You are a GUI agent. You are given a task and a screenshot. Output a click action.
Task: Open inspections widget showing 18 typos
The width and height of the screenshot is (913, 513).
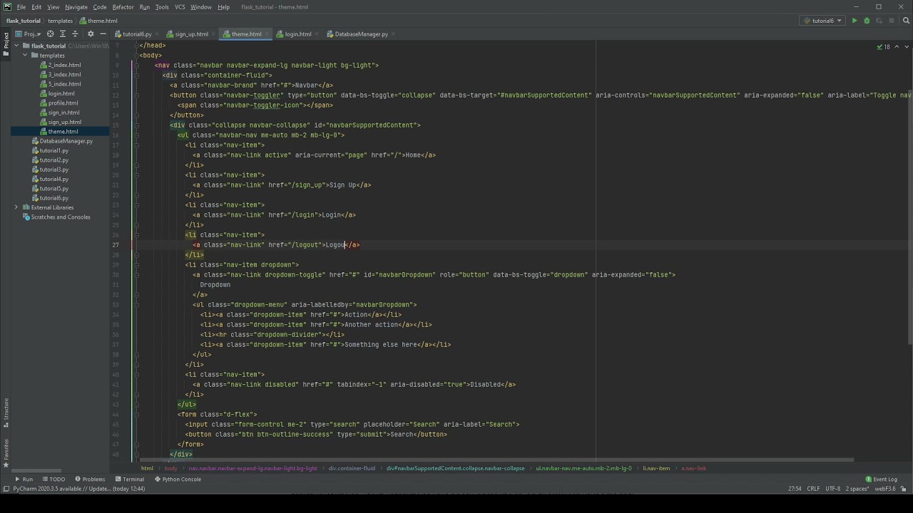(x=884, y=47)
